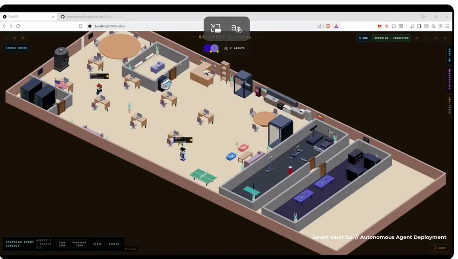Click the monitor icon in office top-left
Image resolution: width=458 pixels, height=259 pixels.
click(14, 38)
